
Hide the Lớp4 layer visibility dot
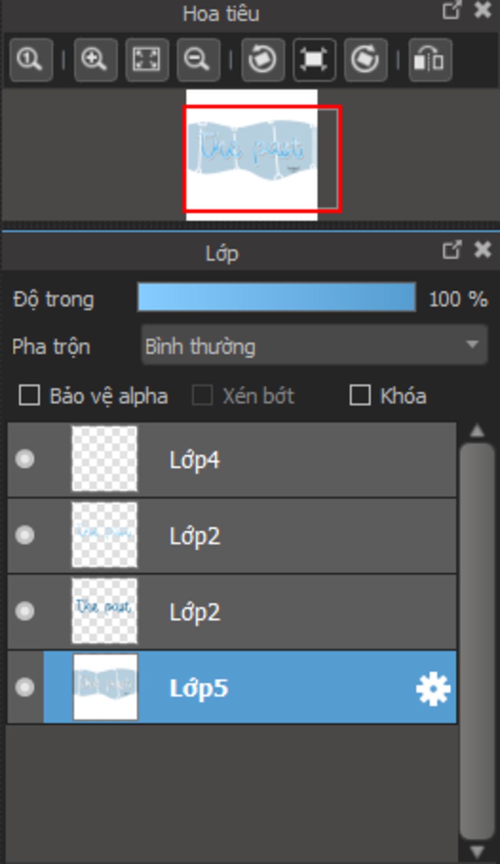coord(25,459)
